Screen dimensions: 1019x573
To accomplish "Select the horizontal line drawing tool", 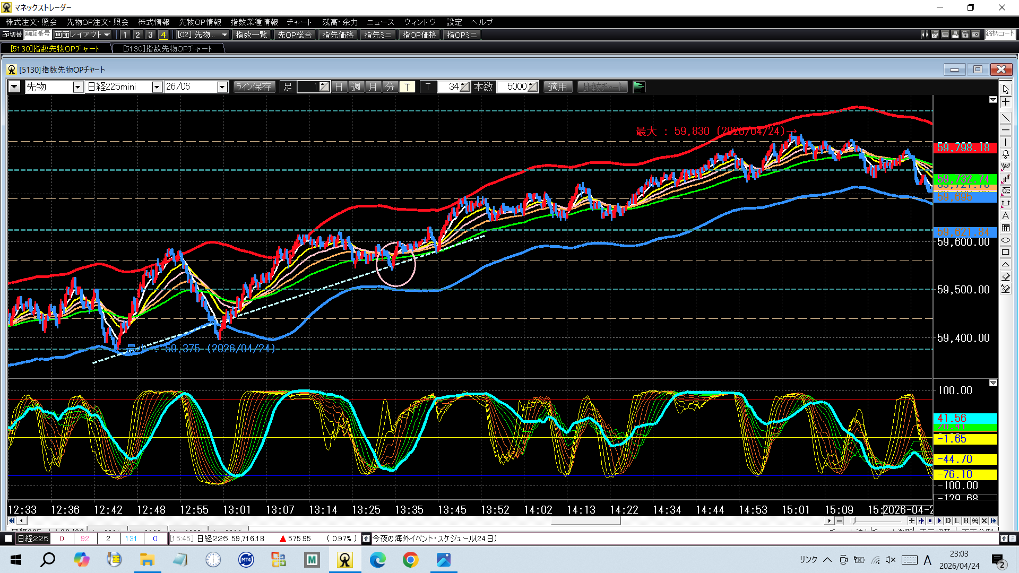I will pos(1006,130).
